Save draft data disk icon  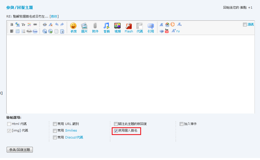[45, 31]
